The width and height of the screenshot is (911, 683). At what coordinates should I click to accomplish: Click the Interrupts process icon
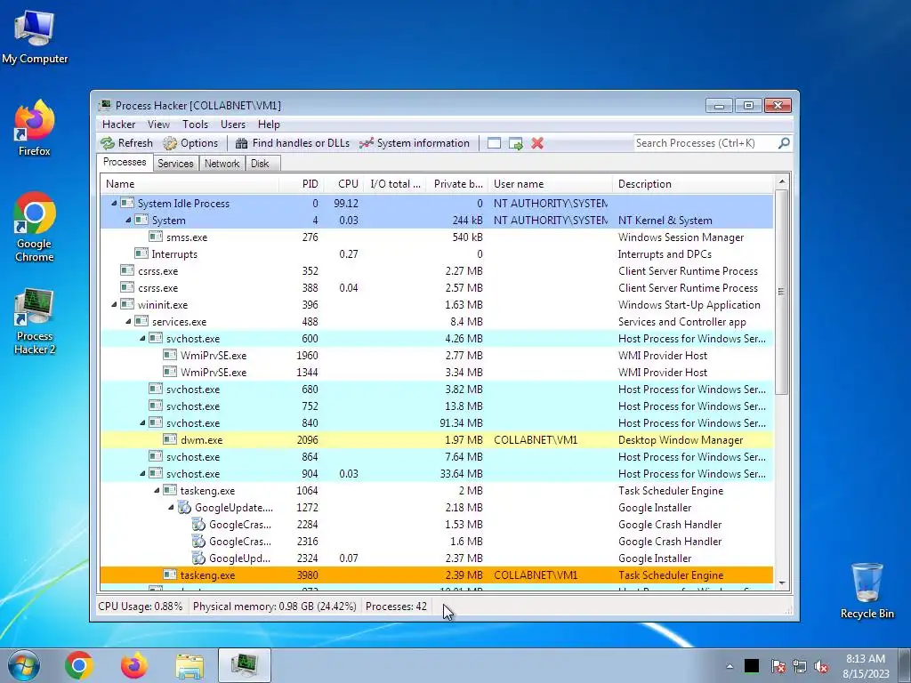tap(141, 253)
